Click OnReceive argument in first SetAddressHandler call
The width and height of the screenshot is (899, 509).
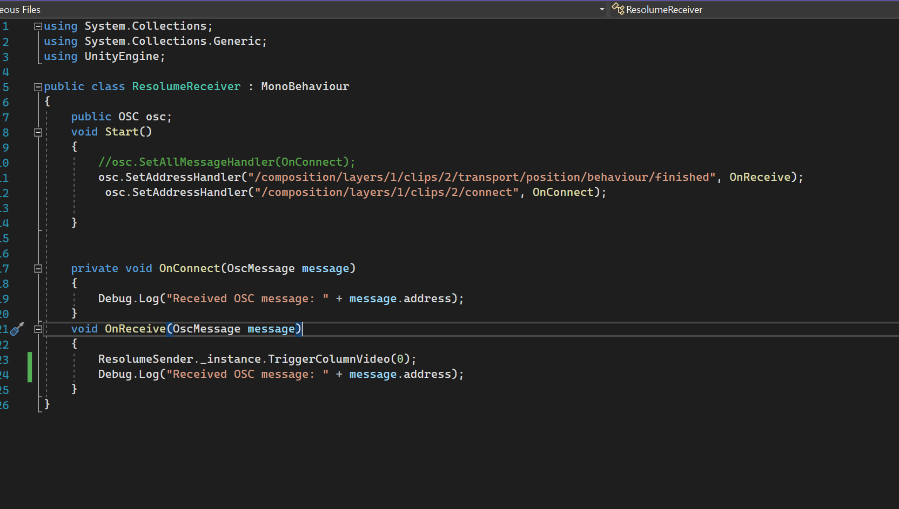(760, 177)
